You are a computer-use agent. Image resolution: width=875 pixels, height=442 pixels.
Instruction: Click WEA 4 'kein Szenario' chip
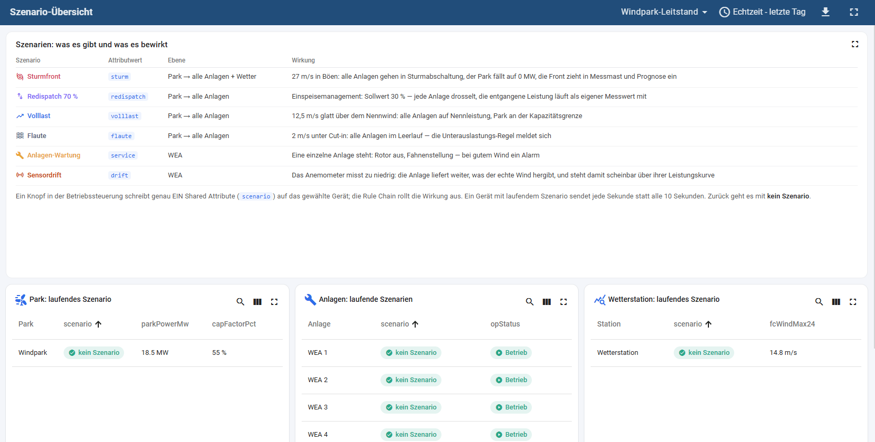[x=410, y=435]
